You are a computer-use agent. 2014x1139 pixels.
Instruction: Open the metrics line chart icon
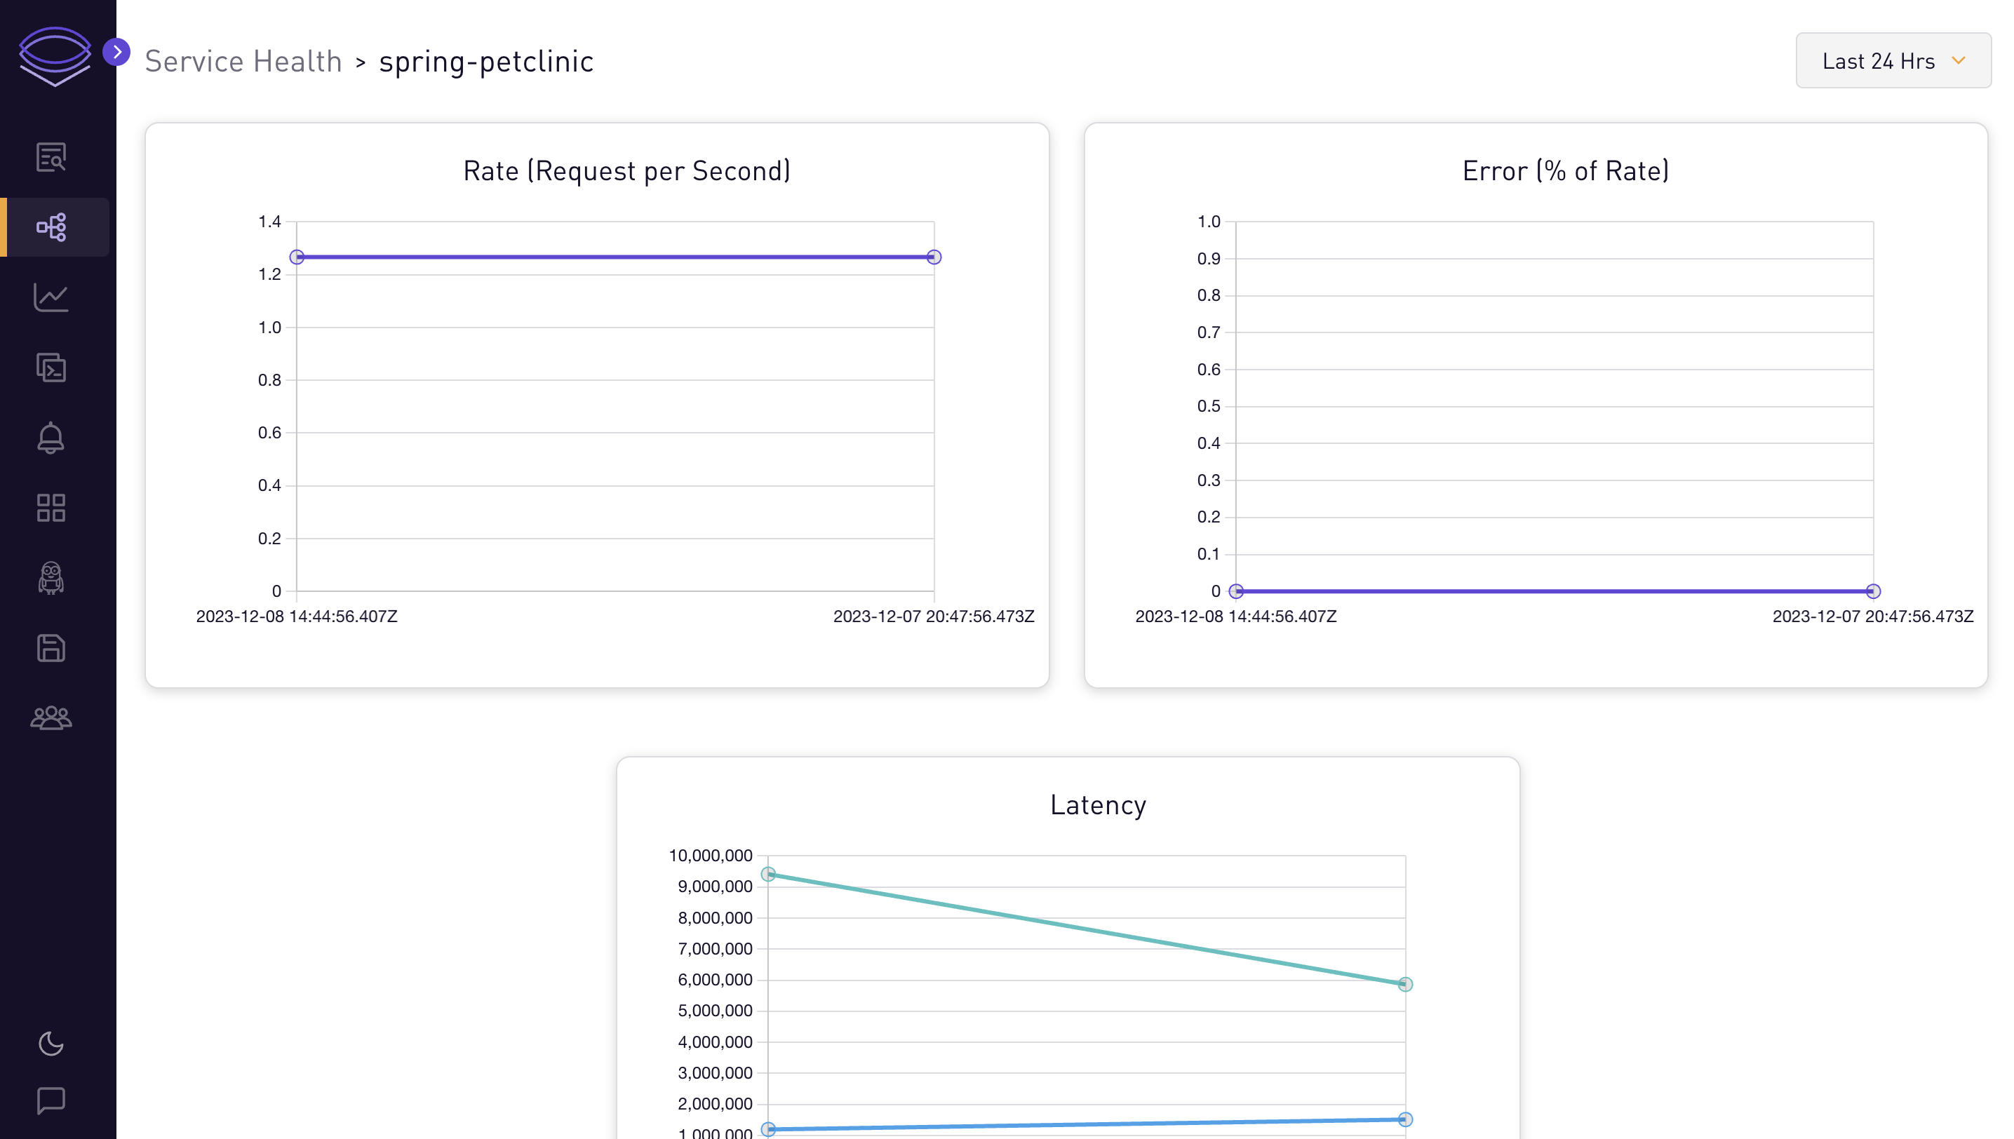tap(51, 297)
